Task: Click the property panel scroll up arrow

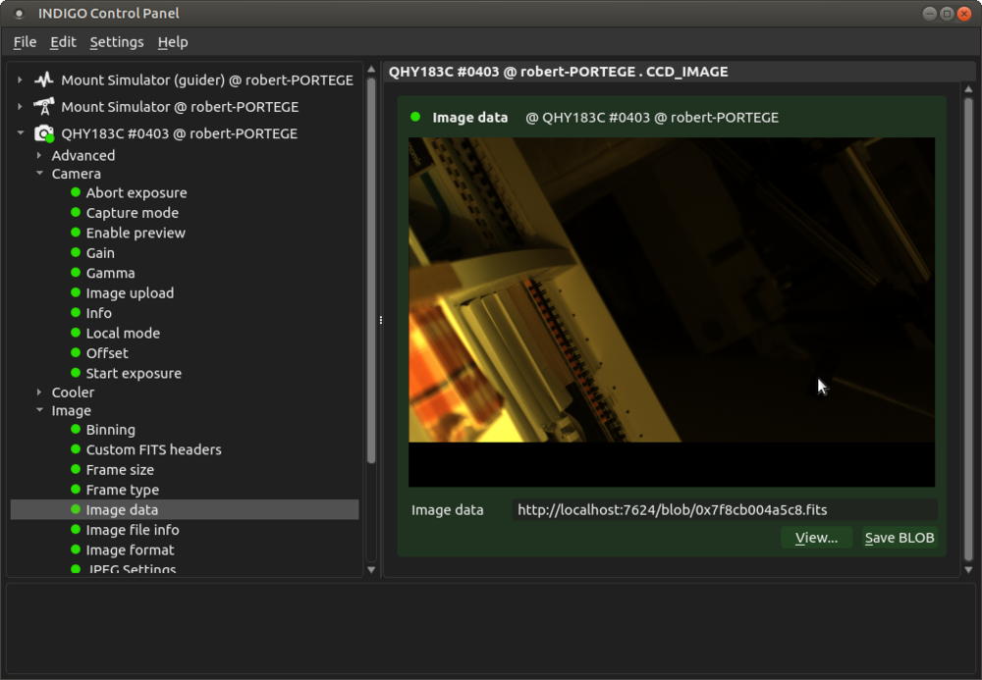Action: click(x=968, y=89)
